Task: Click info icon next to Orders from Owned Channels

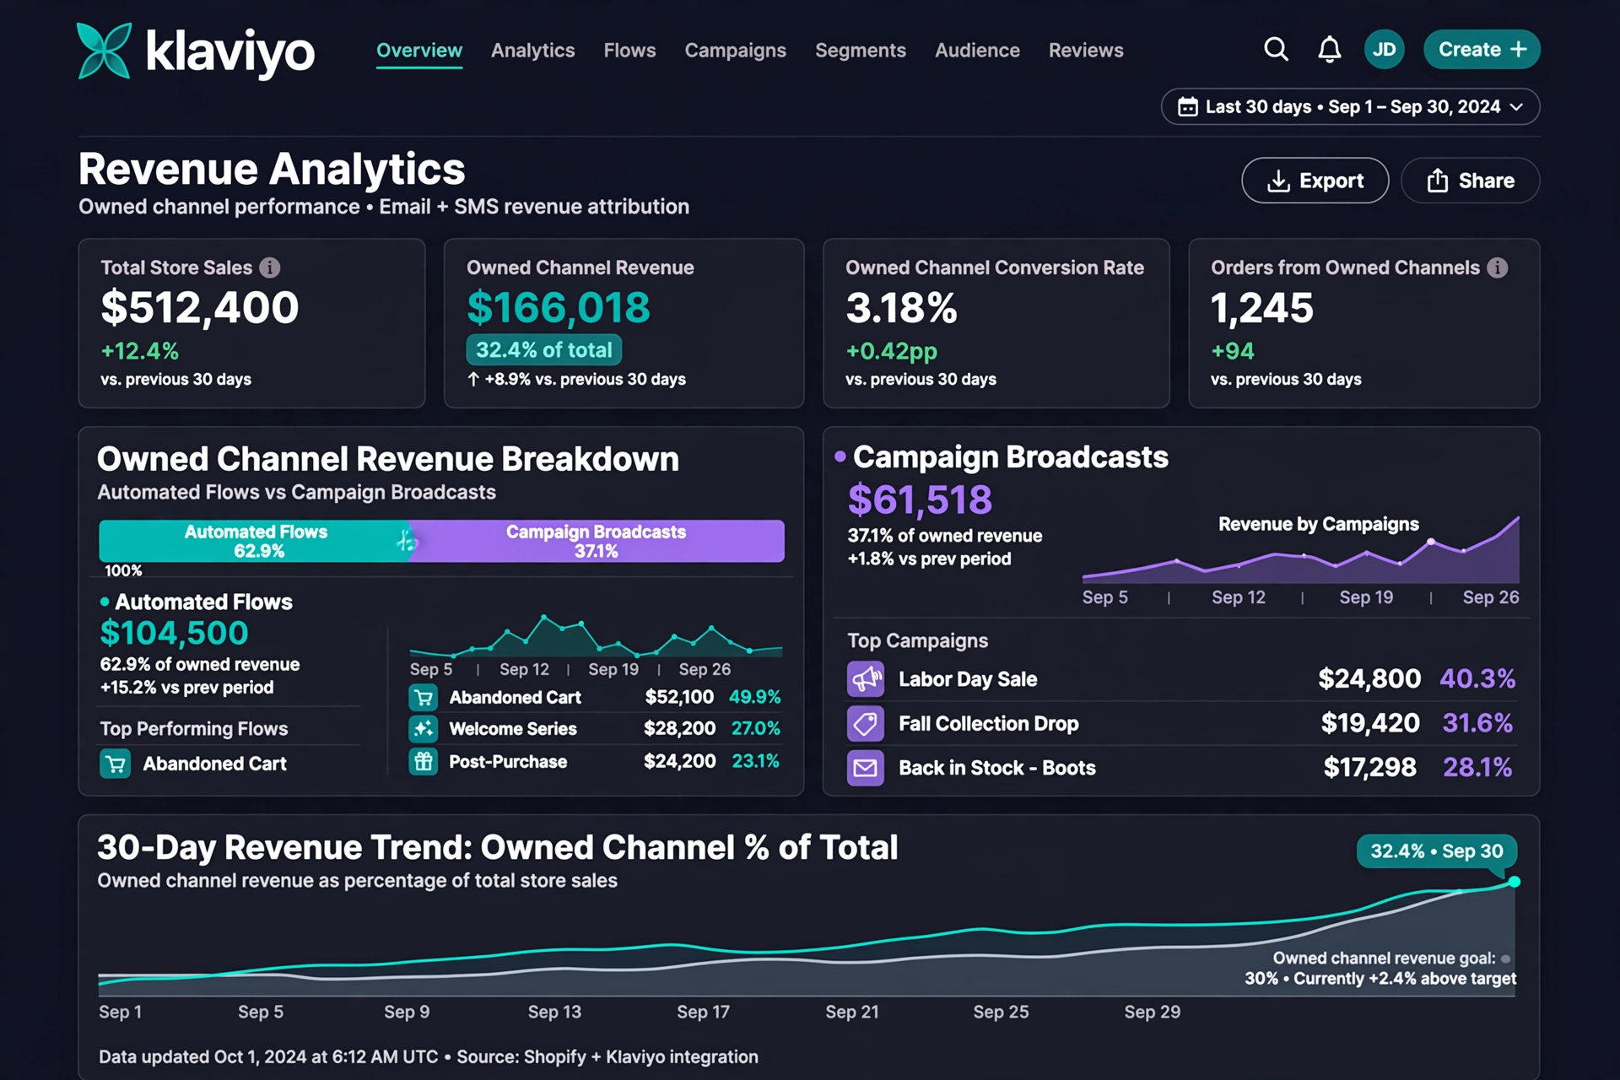Action: pyautogui.click(x=1497, y=267)
